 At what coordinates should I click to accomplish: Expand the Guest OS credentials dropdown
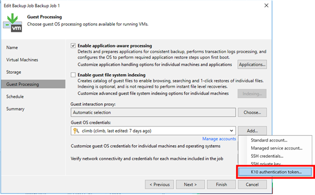tap(232, 131)
